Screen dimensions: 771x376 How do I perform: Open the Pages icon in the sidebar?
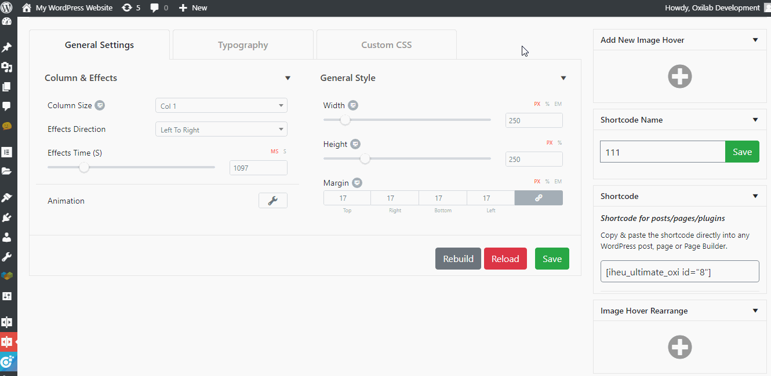tap(7, 87)
